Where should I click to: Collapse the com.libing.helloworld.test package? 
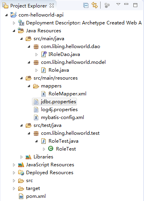coord(29,133)
